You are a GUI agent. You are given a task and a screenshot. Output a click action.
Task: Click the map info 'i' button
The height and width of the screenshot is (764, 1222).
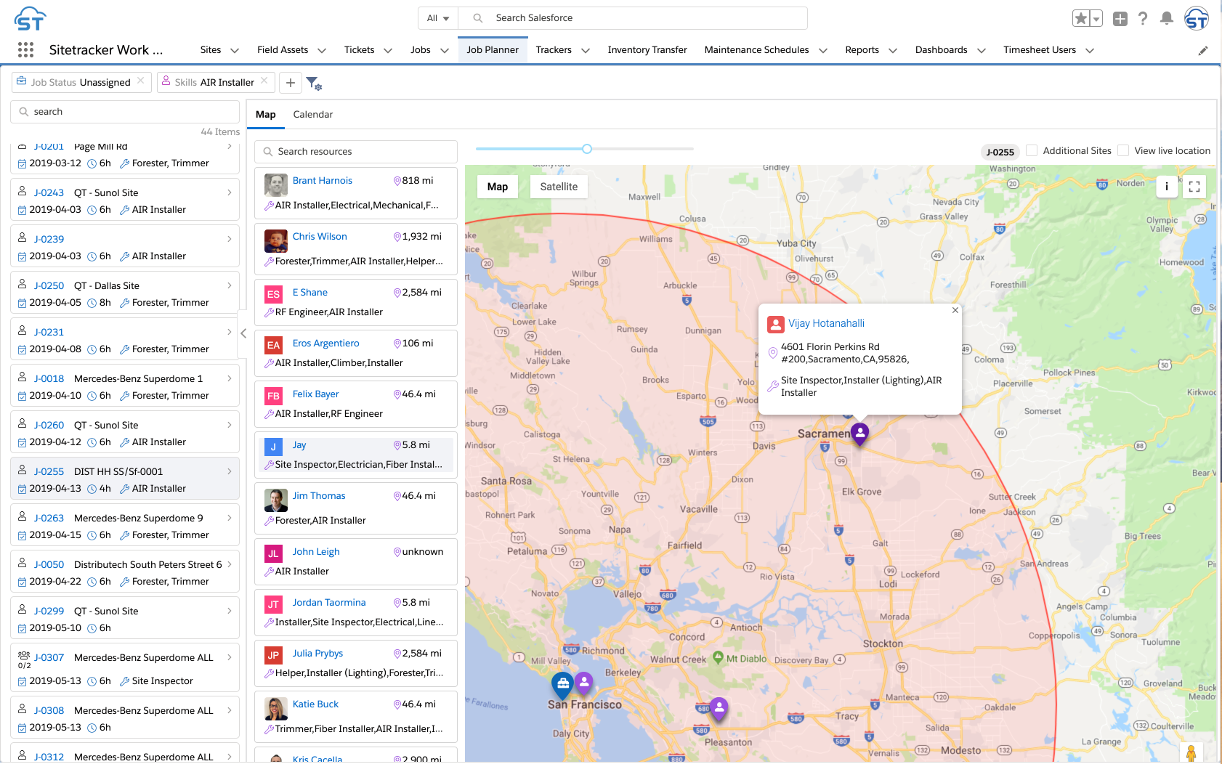1167,187
